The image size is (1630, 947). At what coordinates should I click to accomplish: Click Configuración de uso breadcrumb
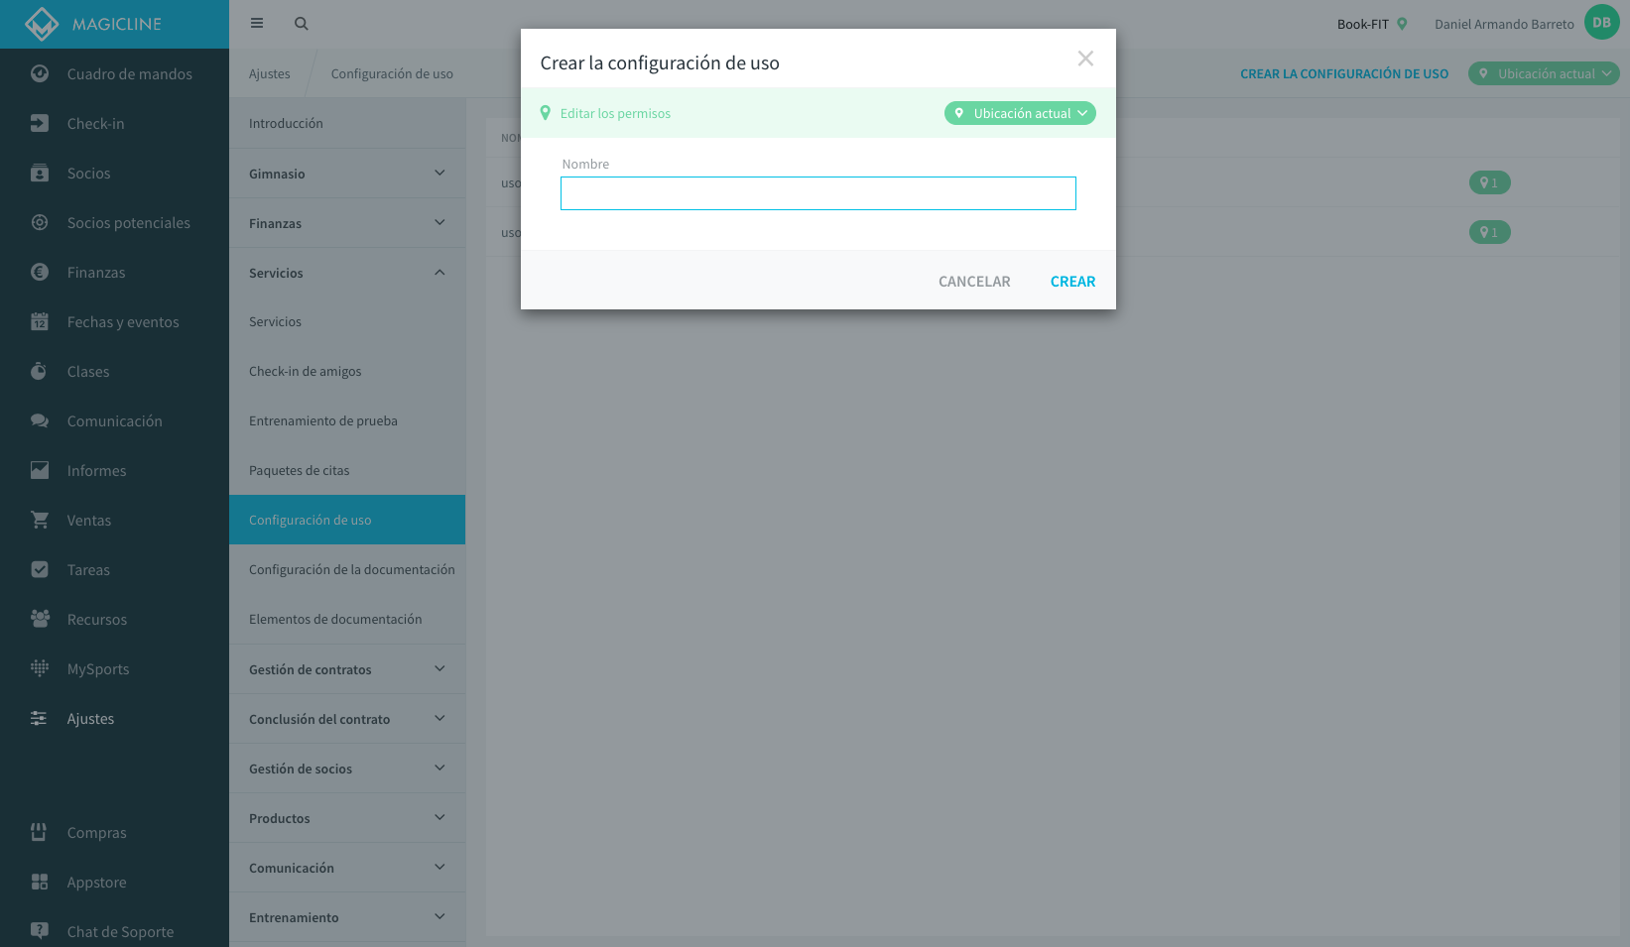[x=392, y=73]
